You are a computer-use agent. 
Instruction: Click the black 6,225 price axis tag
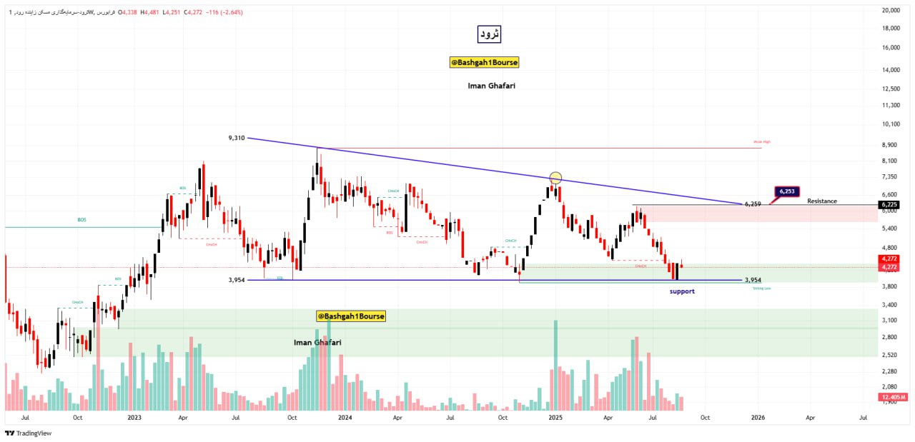[x=889, y=204]
